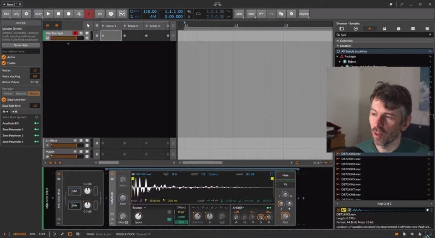Viewport: 435px width, 238px height.
Task: Toggle the Sampler device power icon
Action: (x=112, y=173)
